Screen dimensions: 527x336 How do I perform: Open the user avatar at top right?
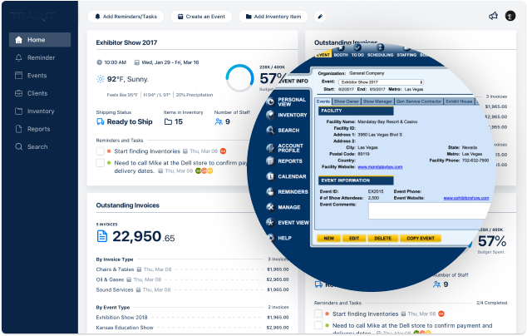coord(510,16)
